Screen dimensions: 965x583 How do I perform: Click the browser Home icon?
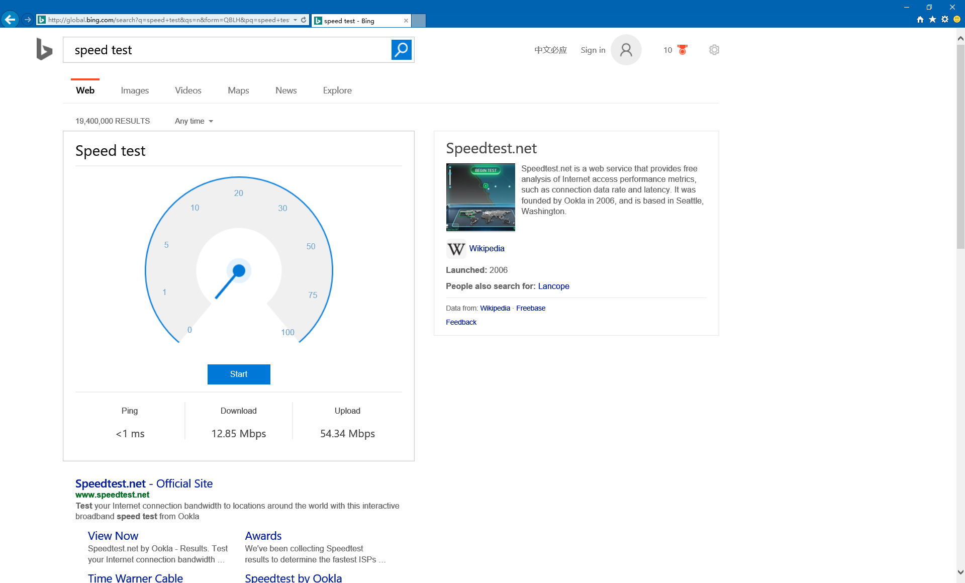[920, 20]
